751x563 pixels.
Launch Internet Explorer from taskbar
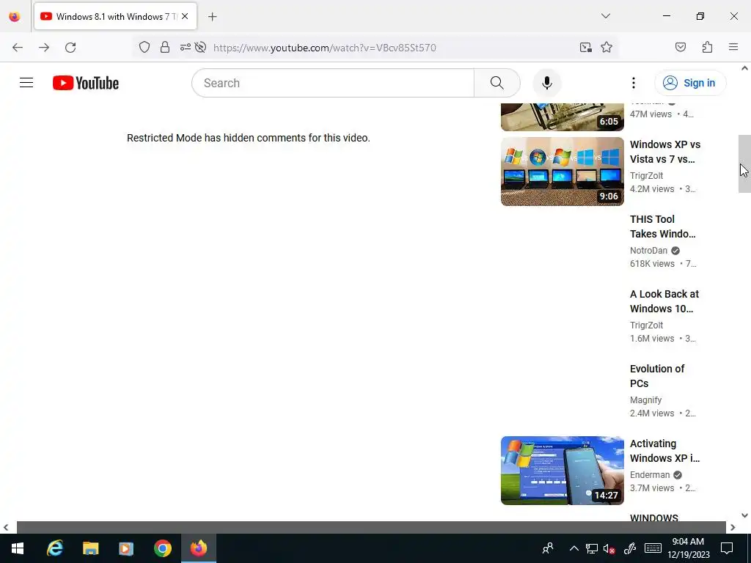tap(54, 548)
